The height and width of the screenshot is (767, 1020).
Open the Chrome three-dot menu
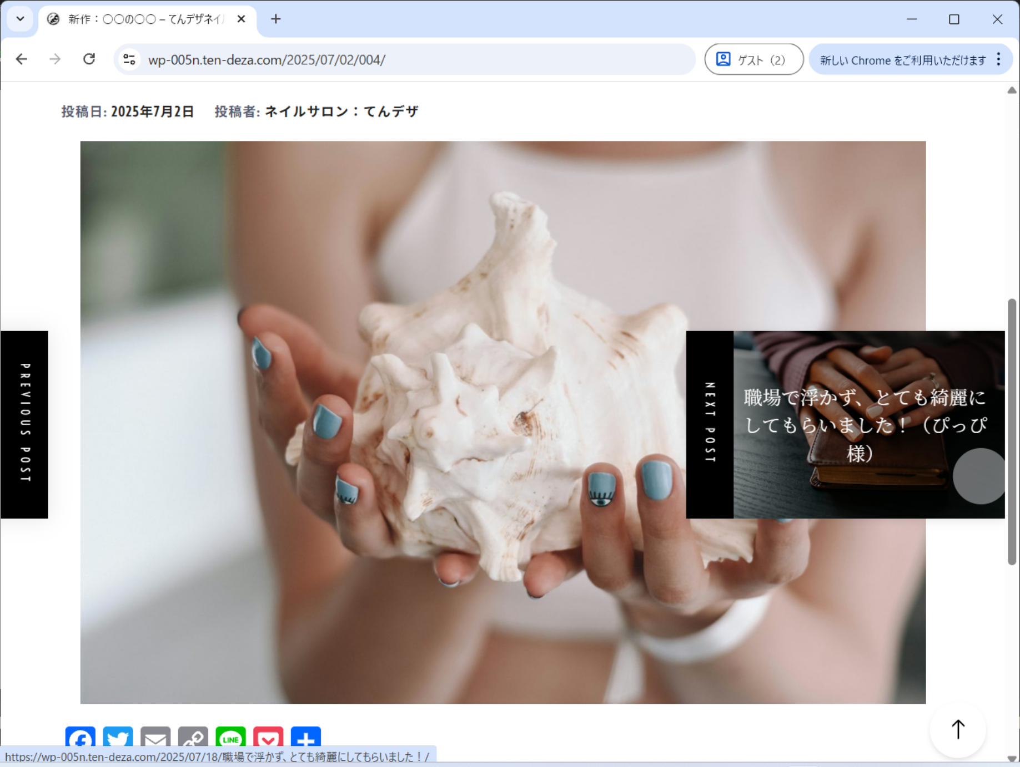click(998, 59)
